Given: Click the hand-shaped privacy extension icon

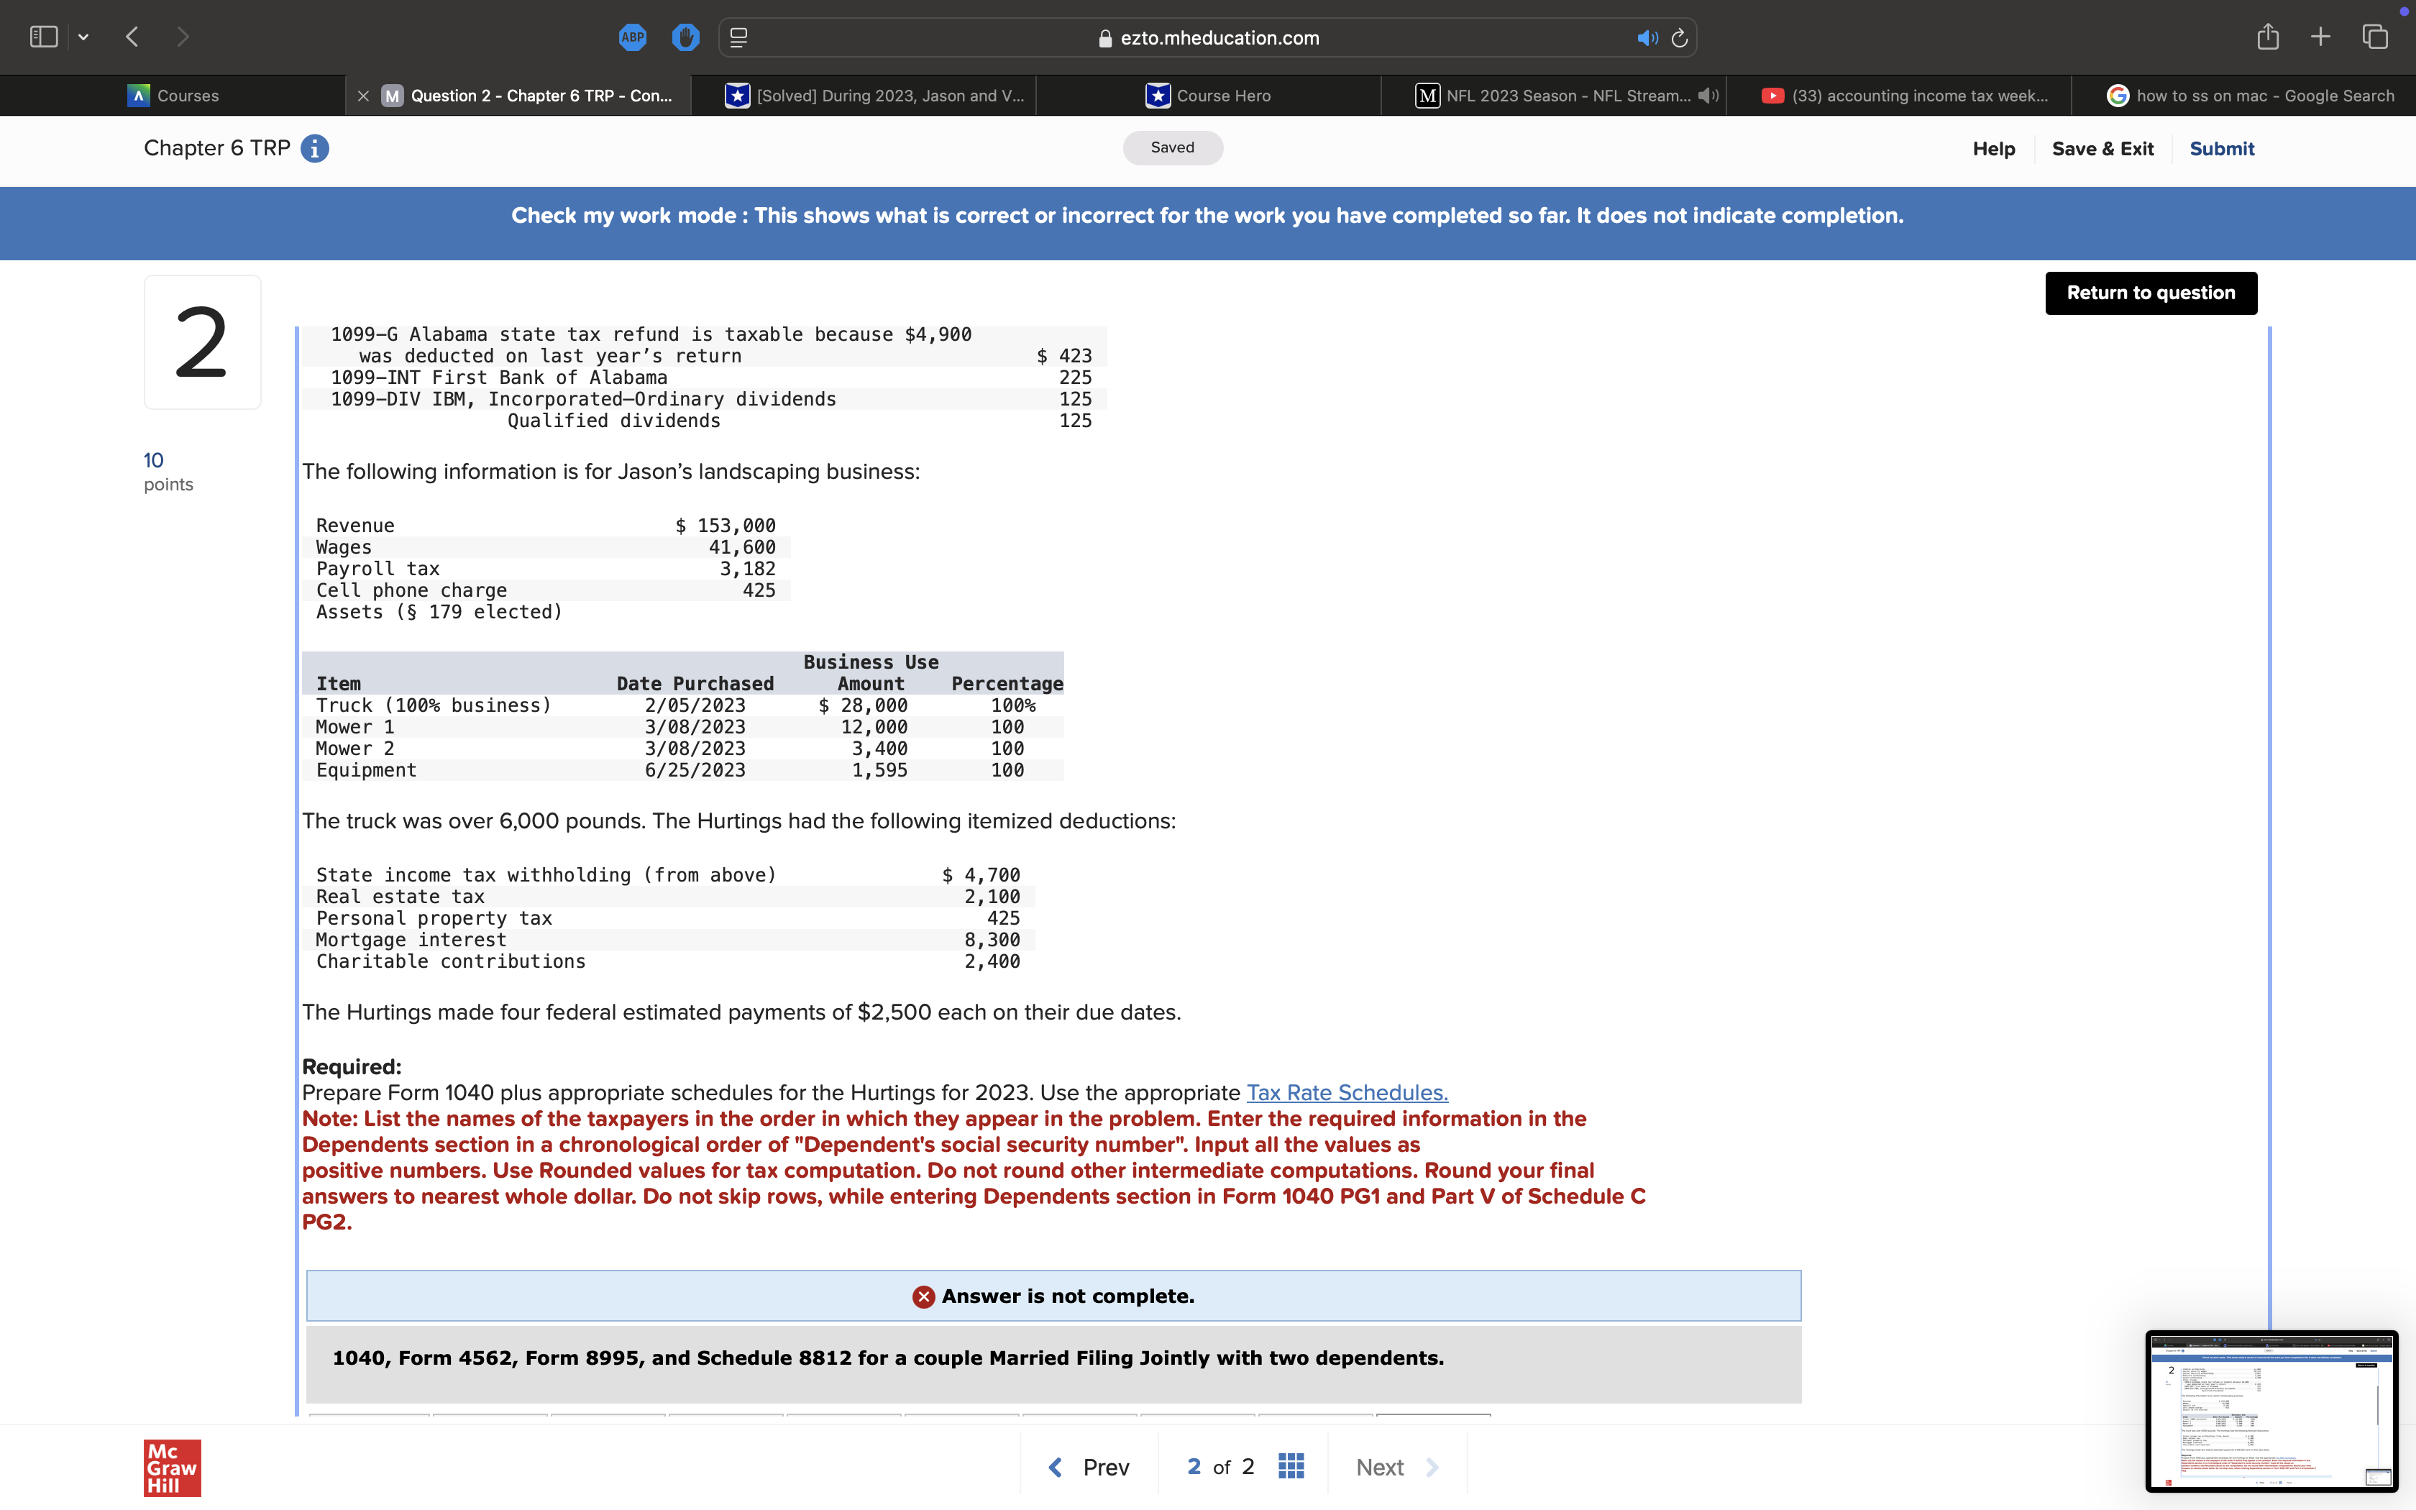Looking at the screenshot, I should pos(685,38).
